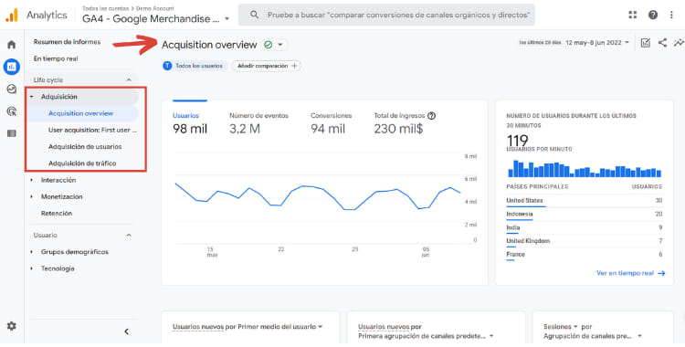
Task: Click the Todos los usuarios T badge
Action: click(167, 66)
